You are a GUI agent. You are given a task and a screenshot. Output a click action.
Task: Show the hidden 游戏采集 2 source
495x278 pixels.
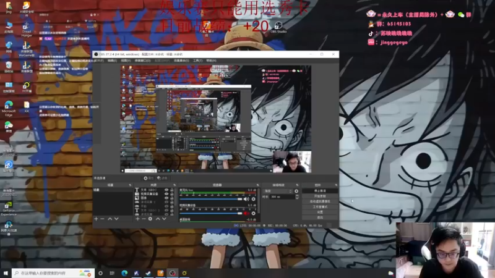click(166, 203)
